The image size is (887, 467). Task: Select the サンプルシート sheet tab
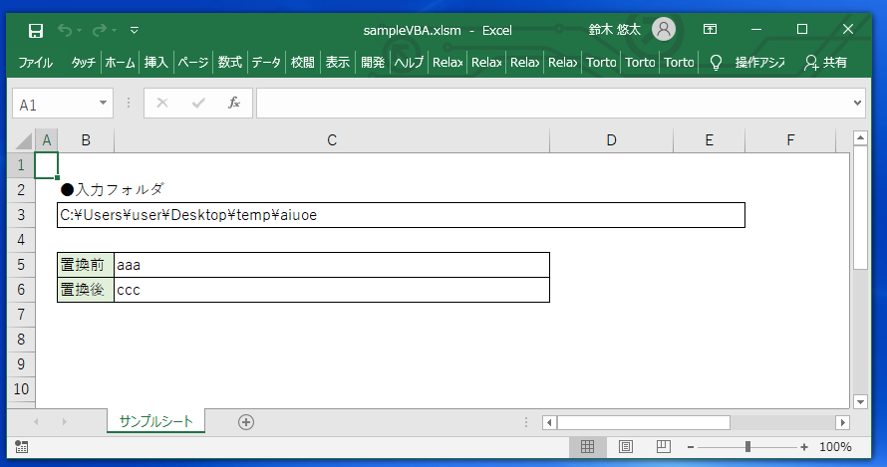[156, 421]
